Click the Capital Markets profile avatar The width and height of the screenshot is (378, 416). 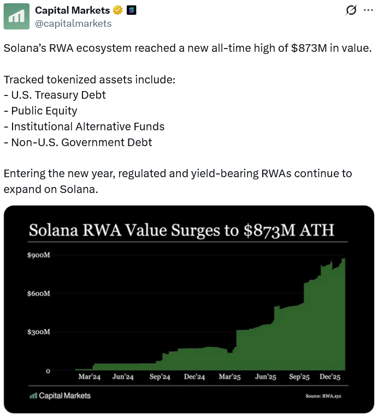tap(17, 16)
